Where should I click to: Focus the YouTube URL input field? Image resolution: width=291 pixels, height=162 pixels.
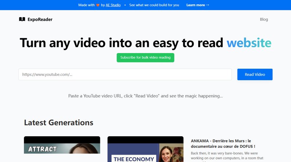click(125, 74)
